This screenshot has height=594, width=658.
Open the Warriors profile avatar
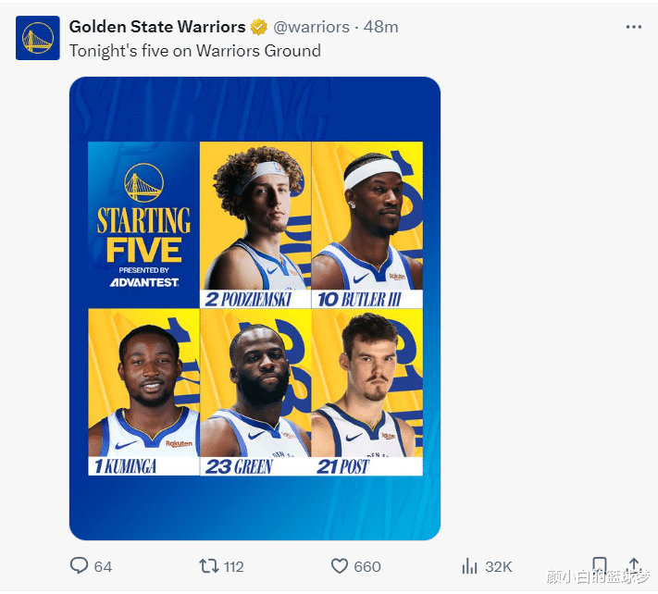pyautogui.click(x=37, y=38)
